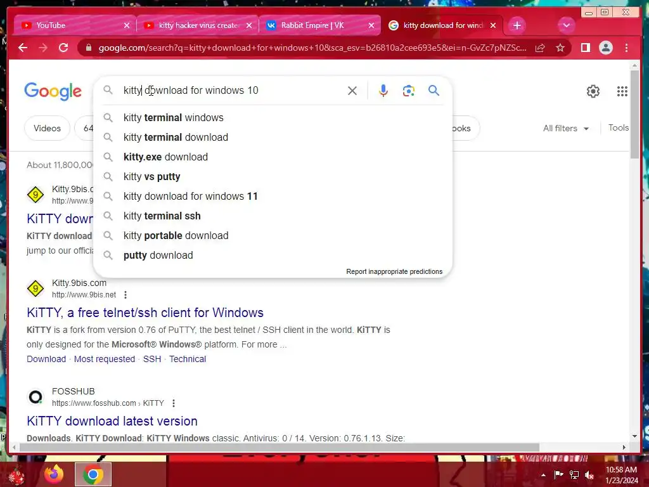This screenshot has height=487, width=649.
Task: Click the muted volume tray icon
Action: [x=589, y=475]
